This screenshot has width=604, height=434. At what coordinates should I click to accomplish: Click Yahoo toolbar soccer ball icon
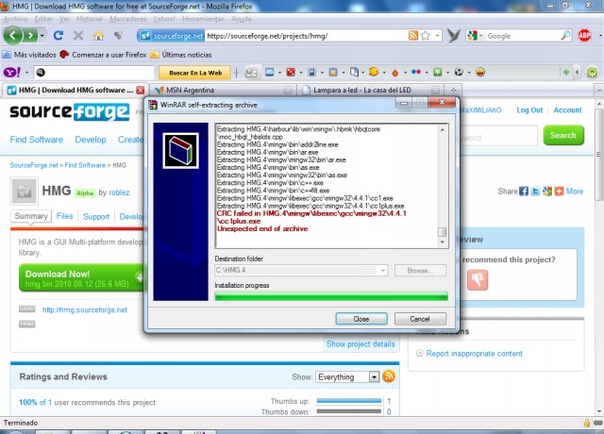pos(459,72)
